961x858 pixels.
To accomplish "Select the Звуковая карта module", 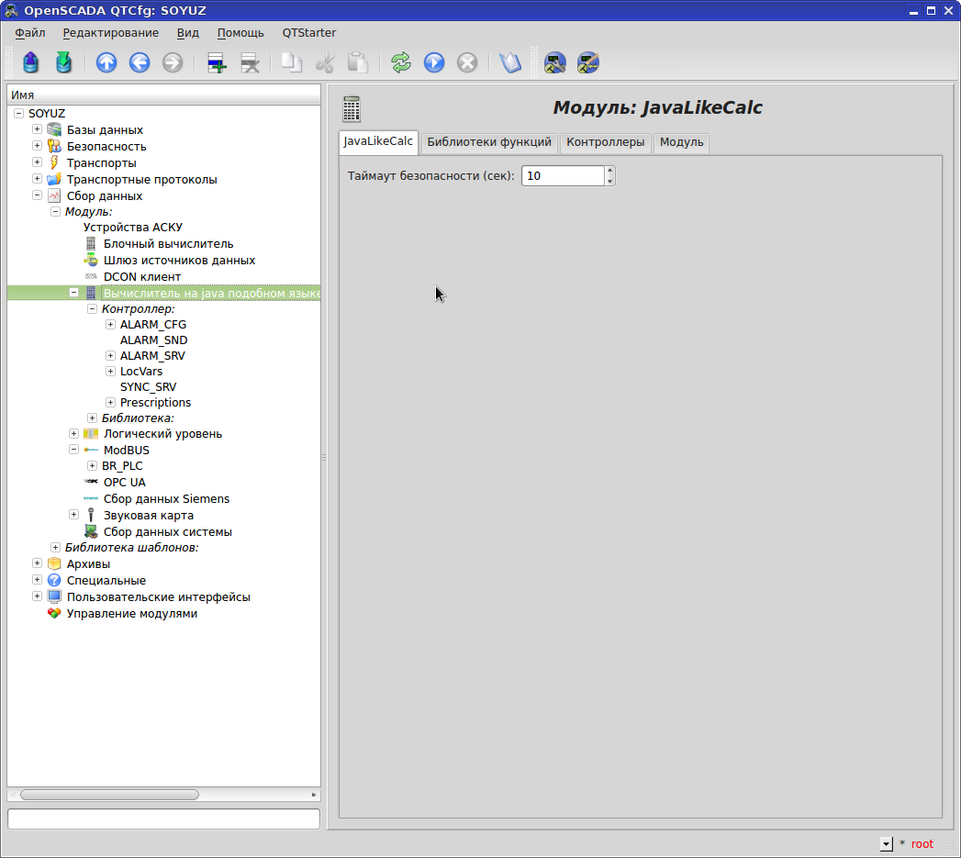I will click(x=149, y=516).
